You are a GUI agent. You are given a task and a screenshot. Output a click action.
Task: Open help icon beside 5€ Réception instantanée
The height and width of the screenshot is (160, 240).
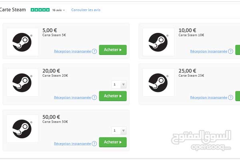click(94, 51)
